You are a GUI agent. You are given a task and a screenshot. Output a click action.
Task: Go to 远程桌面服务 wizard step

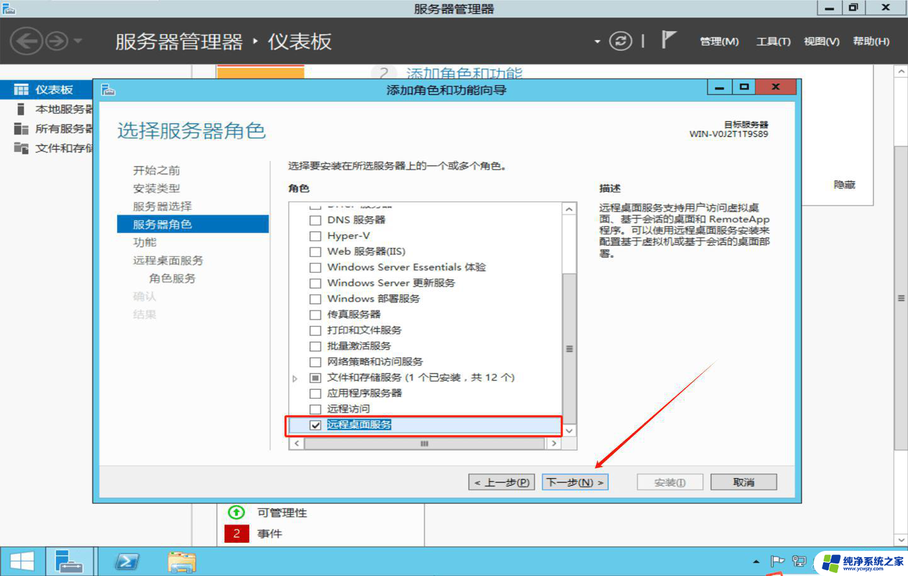tap(167, 260)
